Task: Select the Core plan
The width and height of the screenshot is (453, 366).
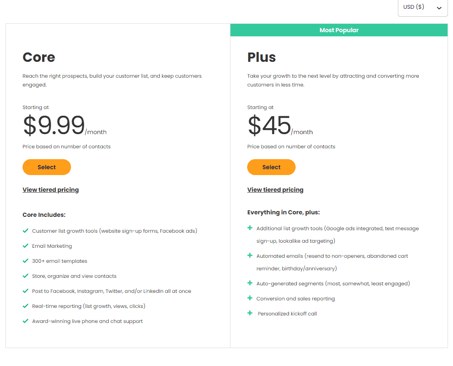Action: [x=46, y=167]
